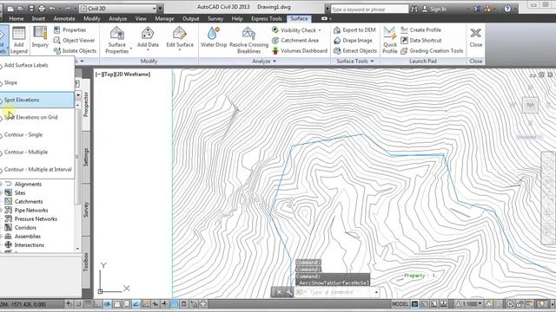Screen dimensions: 556x312
Task: Switch to the Annotate ribbon tab
Action: pyautogui.click(x=64, y=18)
